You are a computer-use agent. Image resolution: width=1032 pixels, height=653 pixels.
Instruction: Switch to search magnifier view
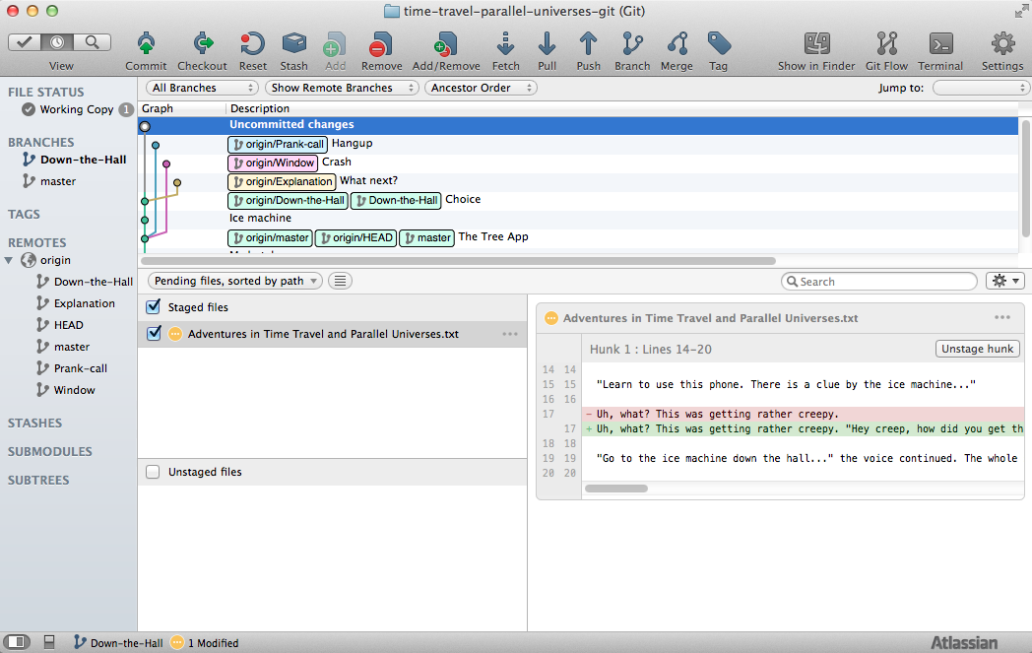tap(93, 42)
